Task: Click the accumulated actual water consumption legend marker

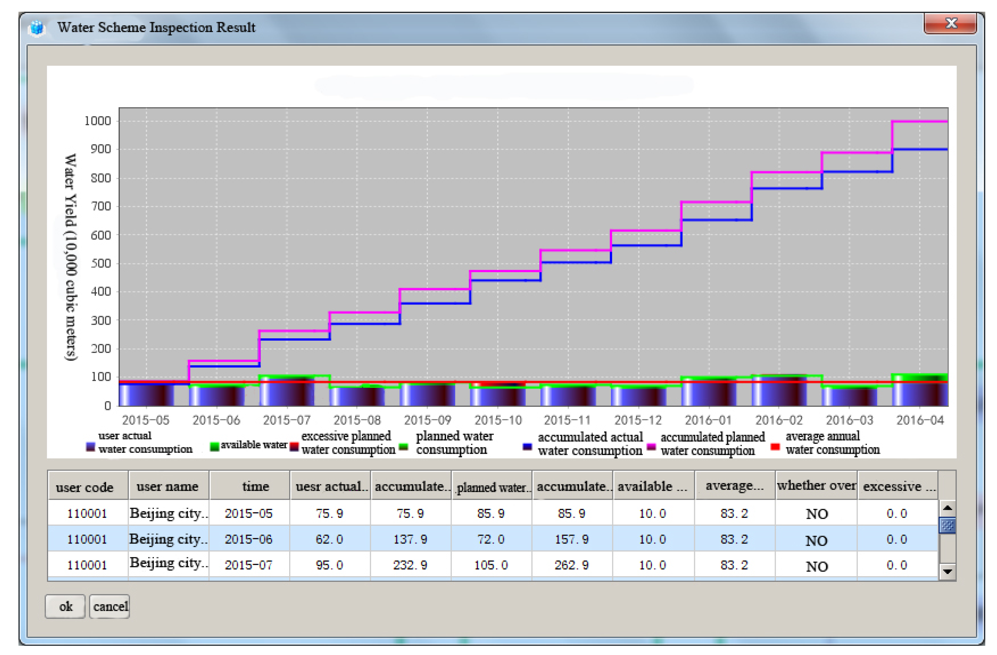Action: 527,447
